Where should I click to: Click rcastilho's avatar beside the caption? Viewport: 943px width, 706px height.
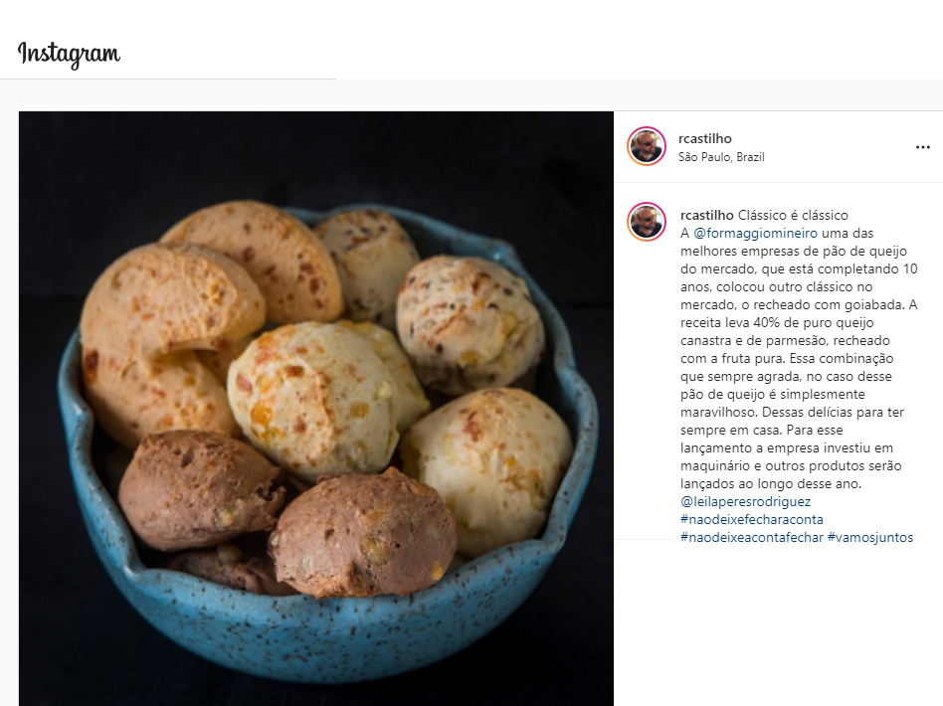[647, 222]
